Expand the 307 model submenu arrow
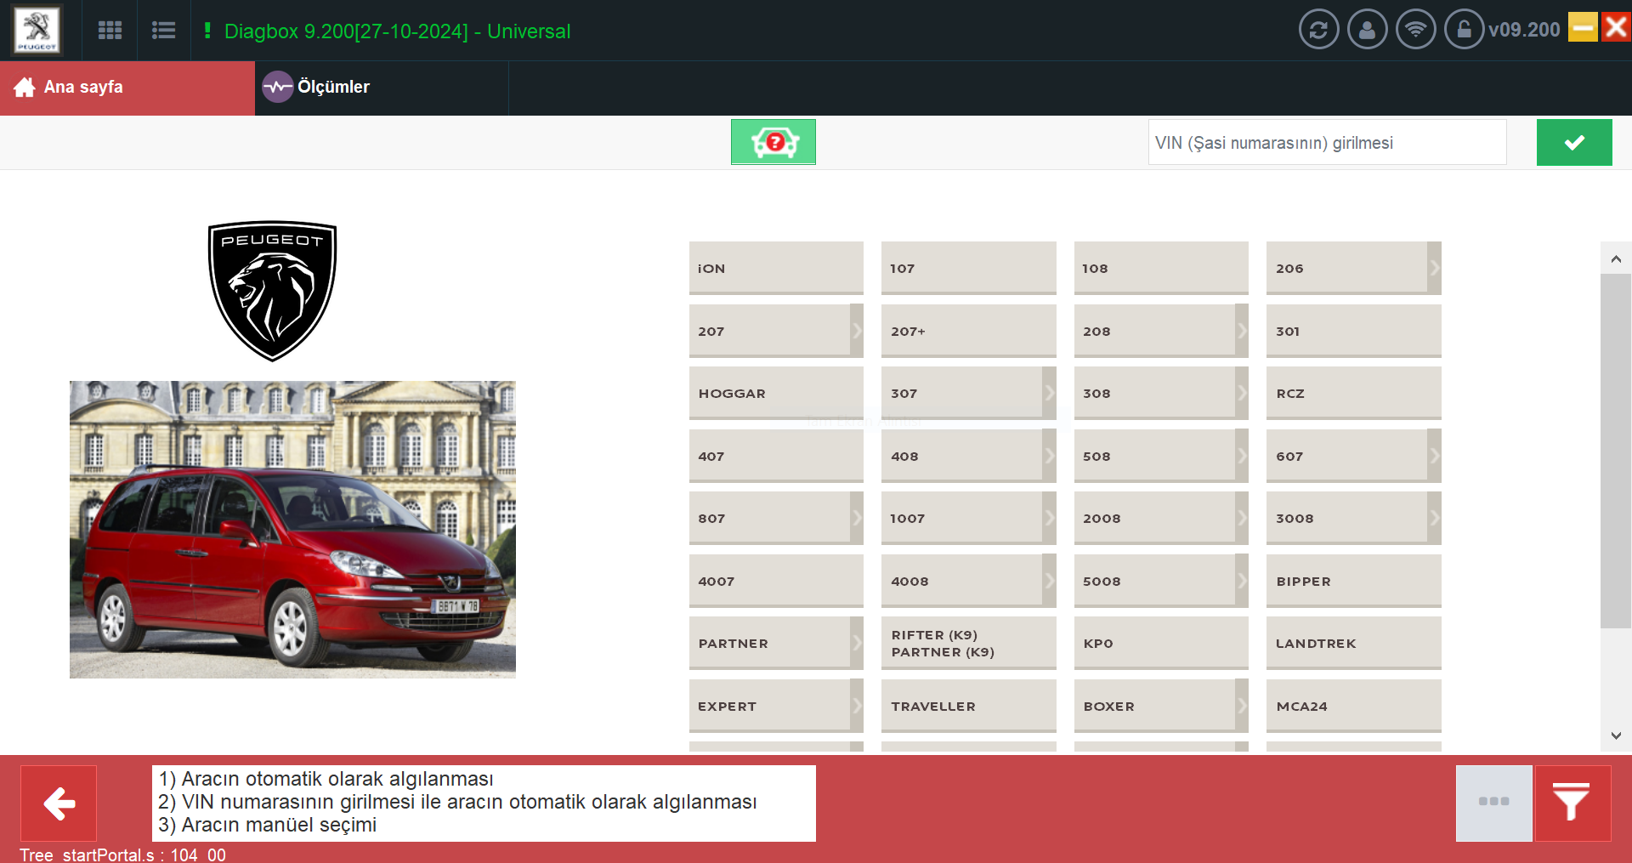Image resolution: width=1632 pixels, height=863 pixels. click(1050, 393)
